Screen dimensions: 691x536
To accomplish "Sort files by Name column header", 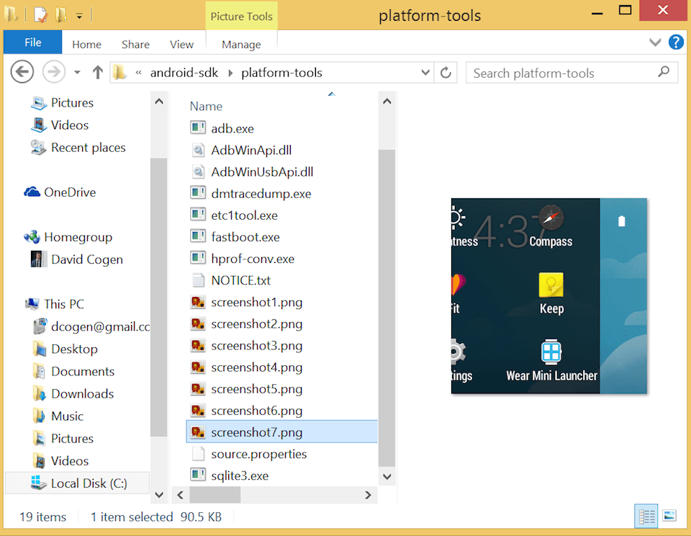I will 207,106.
